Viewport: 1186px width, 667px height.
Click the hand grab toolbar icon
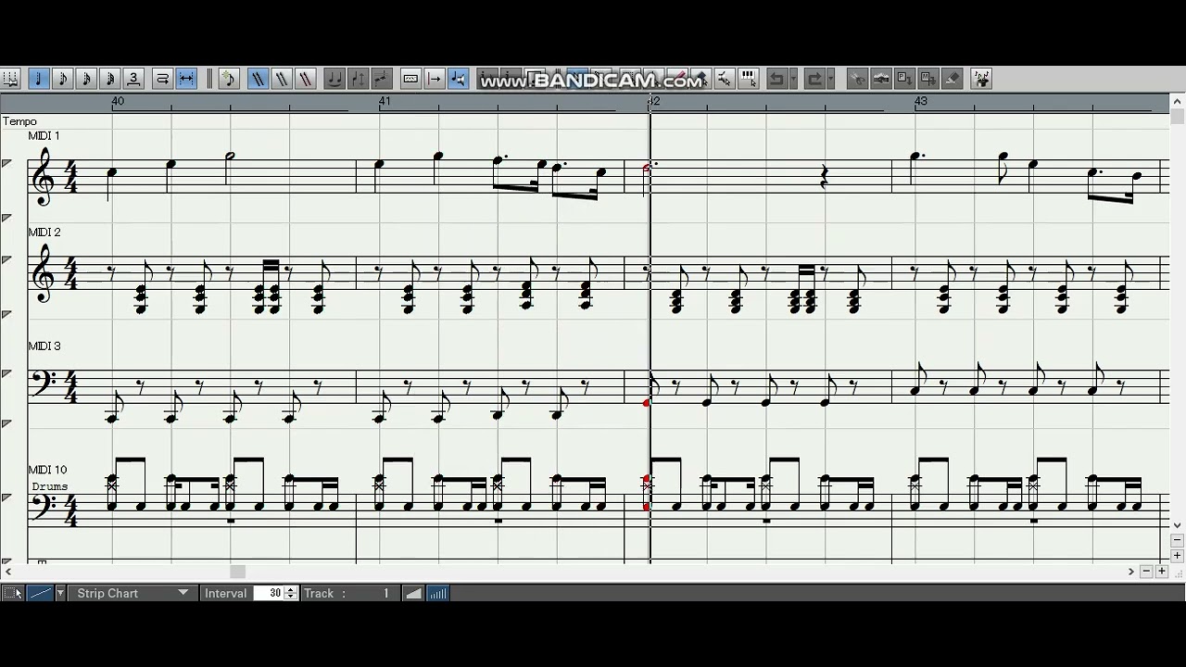pos(881,79)
